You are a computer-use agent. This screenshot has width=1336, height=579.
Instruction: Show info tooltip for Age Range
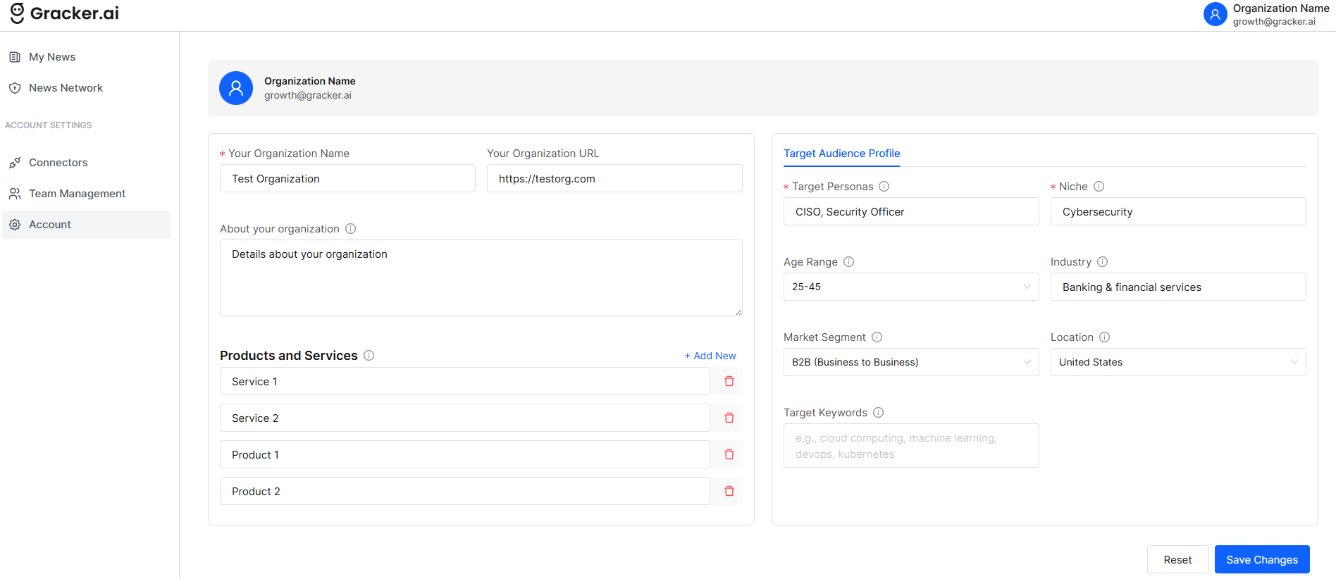click(x=849, y=262)
